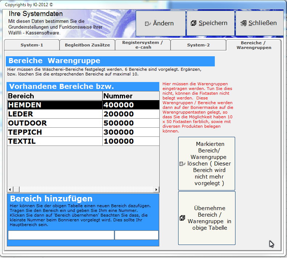This screenshot has width=287, height=258.
Task: Click the Nummer column header
Action: [131, 96]
